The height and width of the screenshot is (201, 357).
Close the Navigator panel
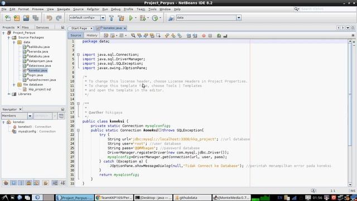coord(20,109)
